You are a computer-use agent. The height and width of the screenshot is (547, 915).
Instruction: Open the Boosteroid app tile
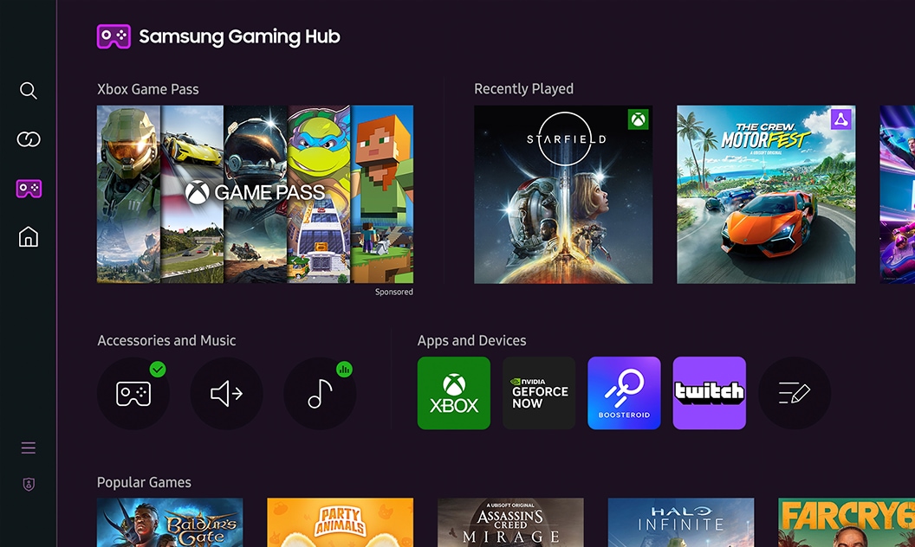(624, 393)
